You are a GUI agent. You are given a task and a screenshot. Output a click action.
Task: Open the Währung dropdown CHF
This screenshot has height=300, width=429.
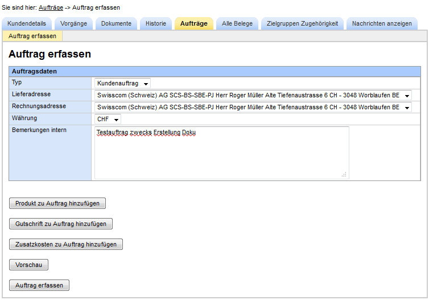pyautogui.click(x=108, y=119)
